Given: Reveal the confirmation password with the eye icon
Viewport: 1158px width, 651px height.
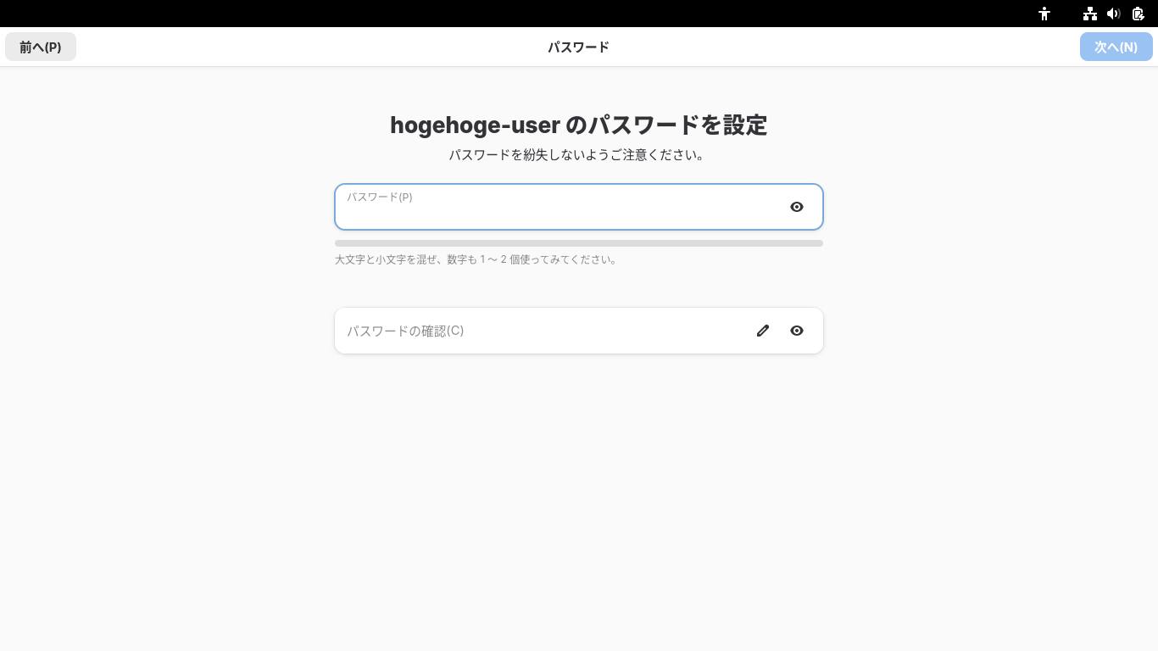Looking at the screenshot, I should point(797,331).
